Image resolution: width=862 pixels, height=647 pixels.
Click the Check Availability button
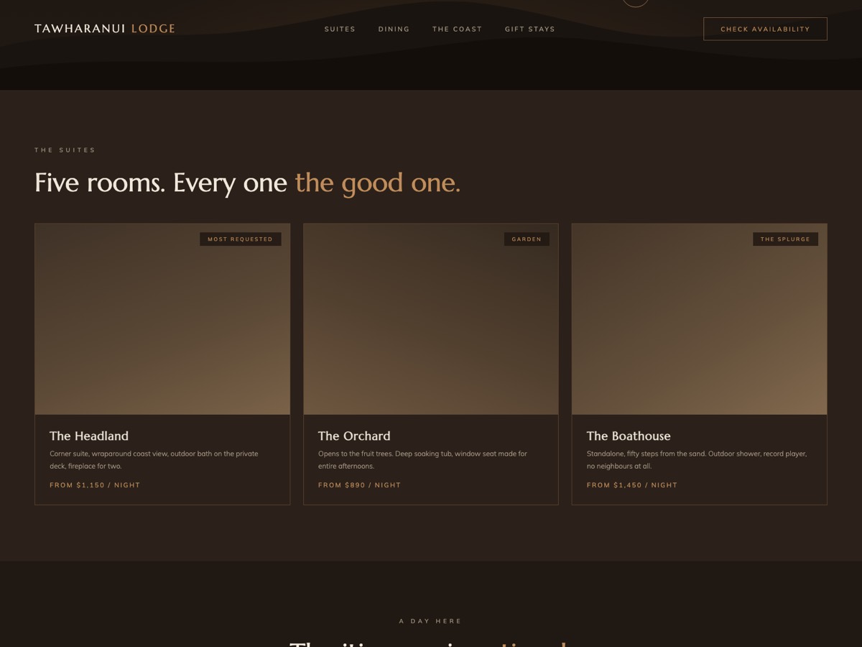(x=765, y=29)
